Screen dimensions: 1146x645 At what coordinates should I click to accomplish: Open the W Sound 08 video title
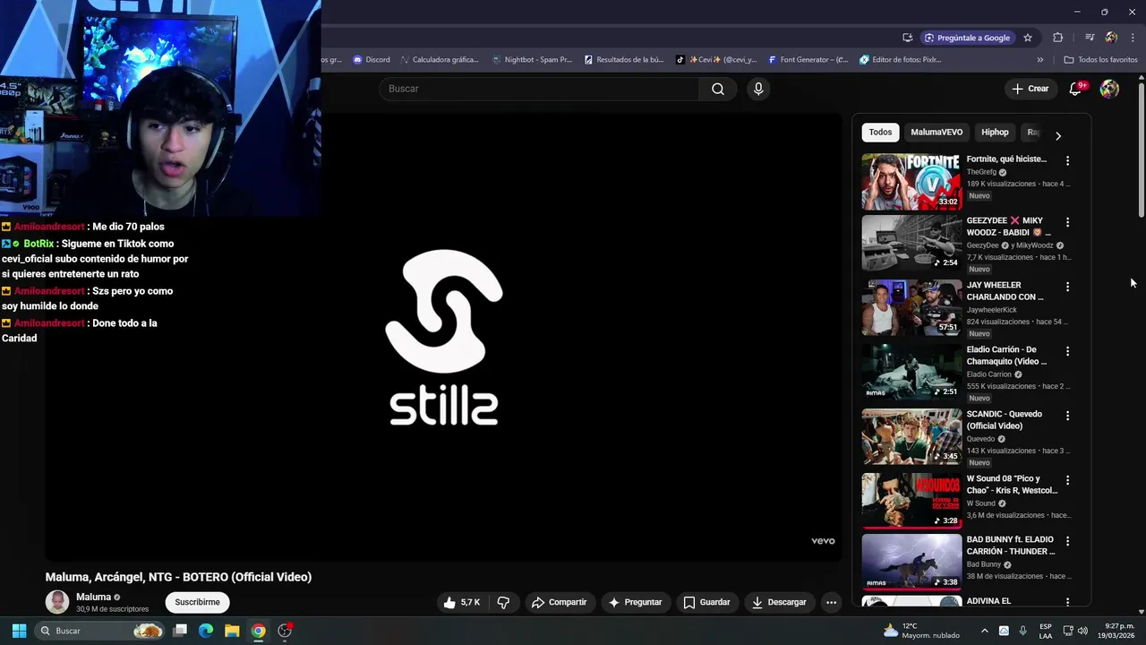[x=1012, y=485]
